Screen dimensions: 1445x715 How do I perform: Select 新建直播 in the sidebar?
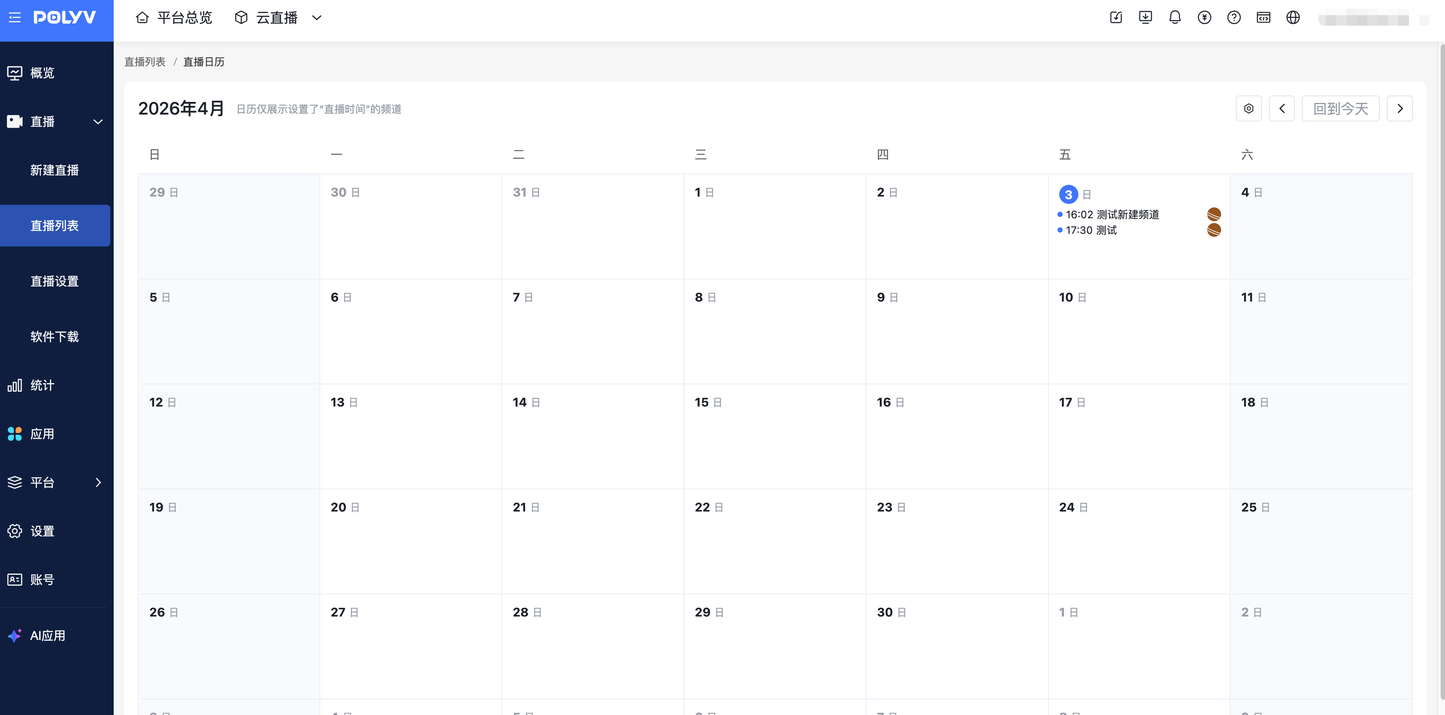[x=55, y=170]
